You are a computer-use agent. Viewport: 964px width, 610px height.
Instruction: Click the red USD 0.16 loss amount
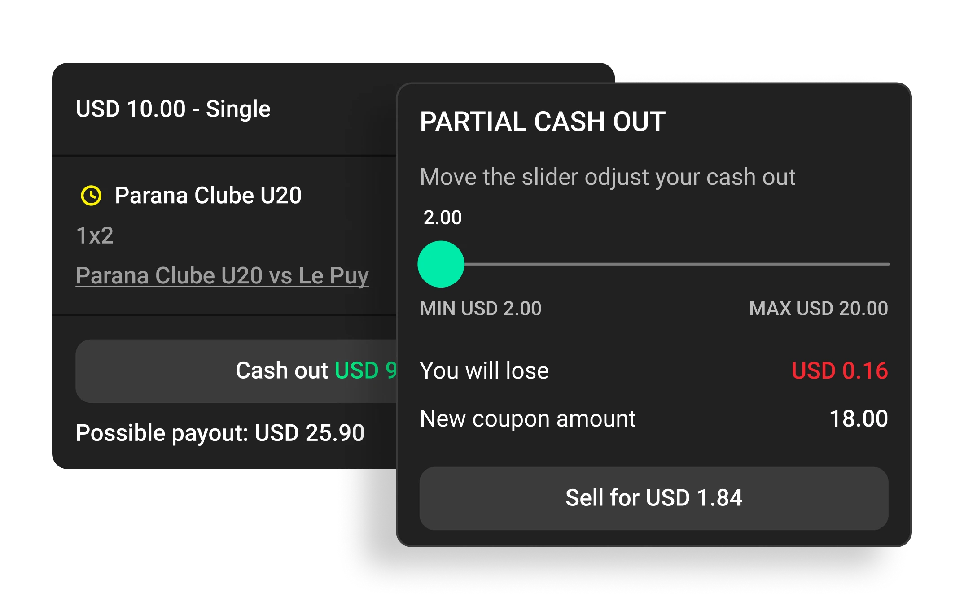[839, 371]
